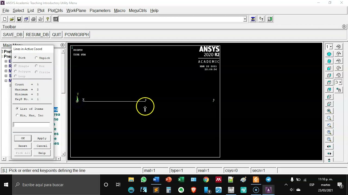Open the WorkPlane menu
Image resolution: width=348 pixels, height=195 pixels.
pos(76,11)
